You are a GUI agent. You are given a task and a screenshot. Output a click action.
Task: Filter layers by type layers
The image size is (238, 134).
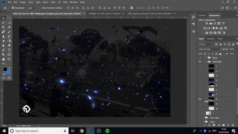[225, 44]
